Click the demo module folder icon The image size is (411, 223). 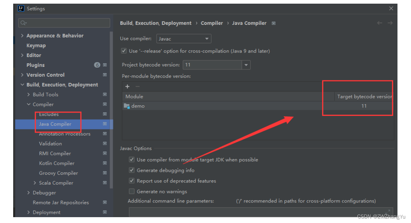coord(127,106)
